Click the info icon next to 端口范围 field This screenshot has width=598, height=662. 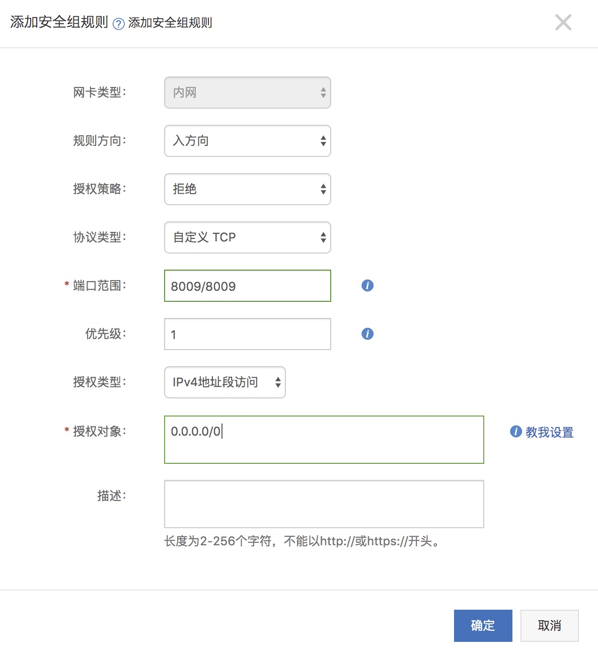(x=367, y=285)
